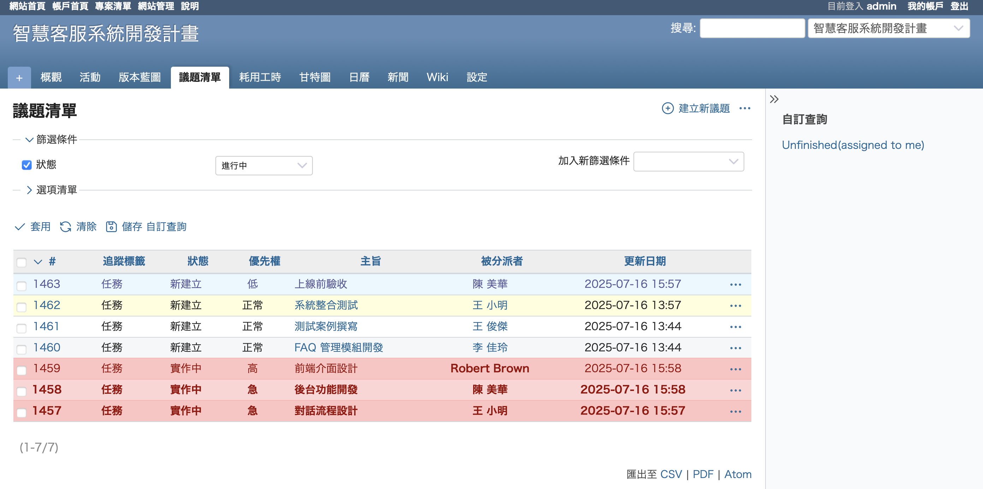Open issue subject 上線前驗收
This screenshot has width=983, height=489.
point(321,284)
